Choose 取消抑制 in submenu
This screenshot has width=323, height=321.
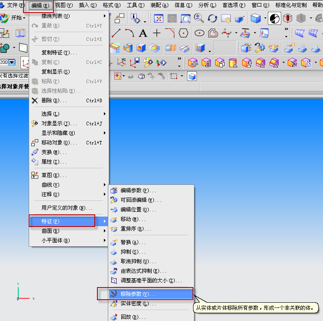click(151, 261)
